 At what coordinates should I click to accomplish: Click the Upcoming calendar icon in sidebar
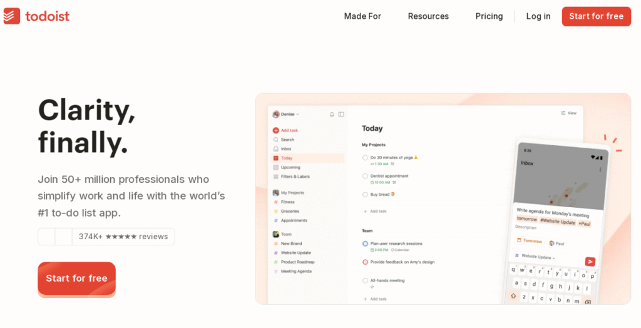275,167
